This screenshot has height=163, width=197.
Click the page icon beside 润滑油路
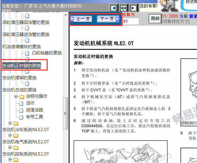(21, 110)
